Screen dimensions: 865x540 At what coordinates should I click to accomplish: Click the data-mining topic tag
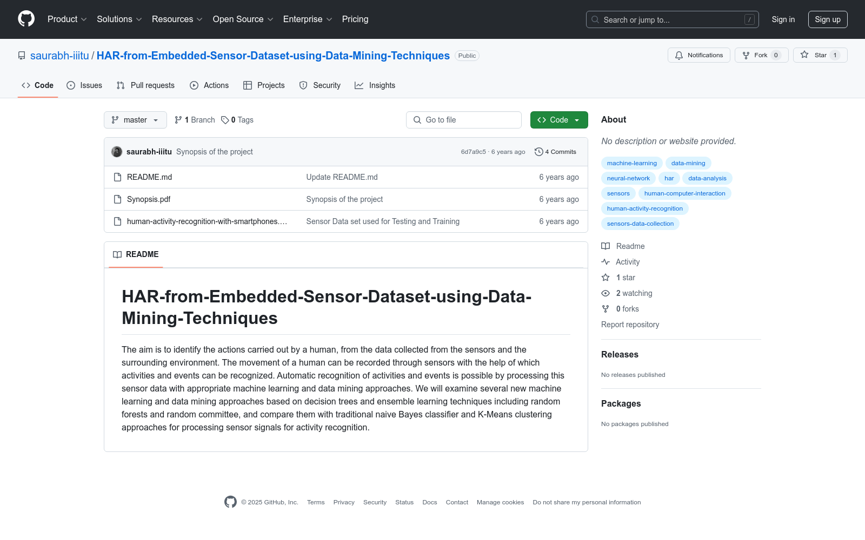coord(688,163)
